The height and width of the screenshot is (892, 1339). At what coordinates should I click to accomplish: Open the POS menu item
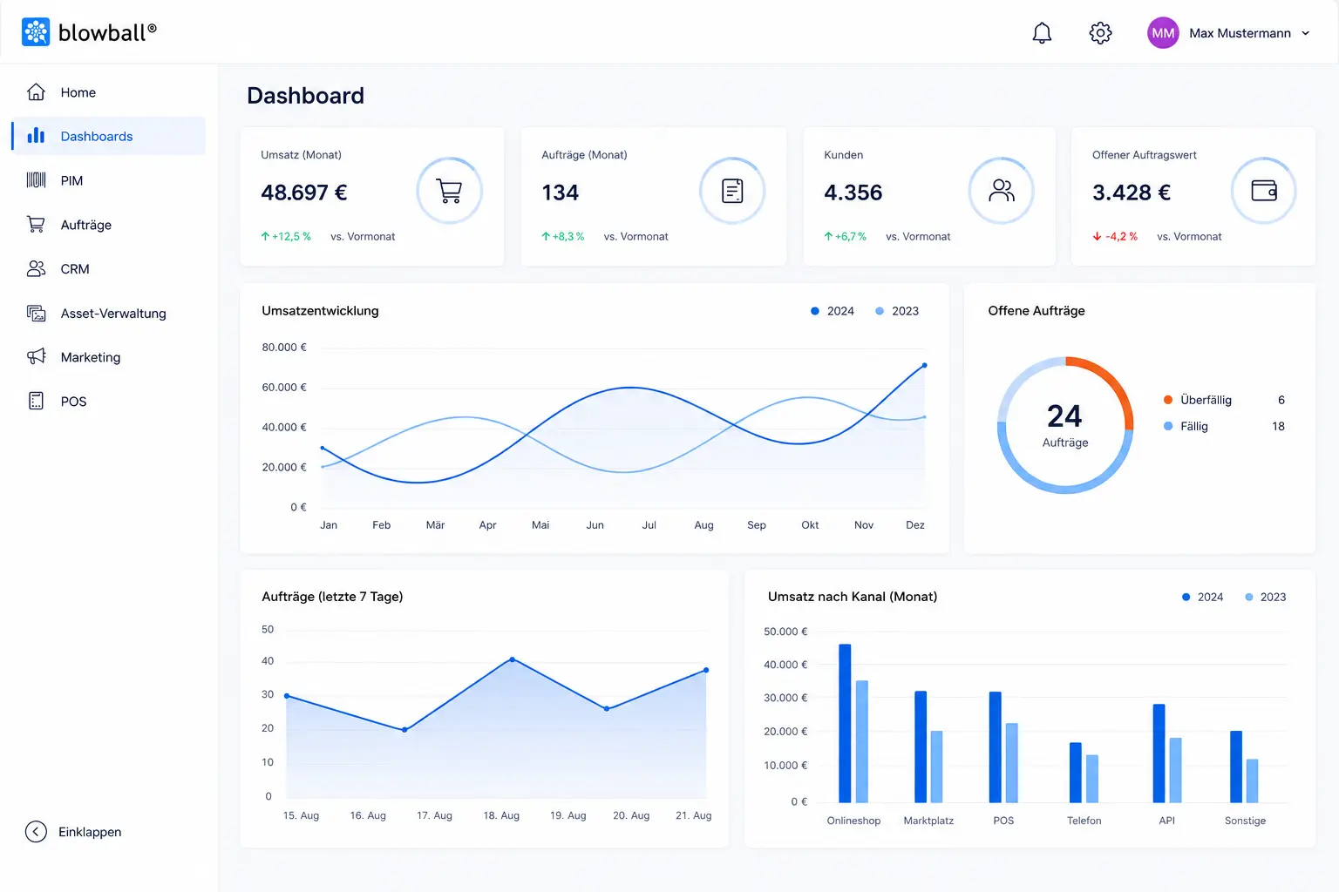coord(109,402)
